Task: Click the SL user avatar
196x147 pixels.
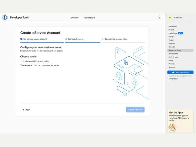Action: [x=170, y=18]
